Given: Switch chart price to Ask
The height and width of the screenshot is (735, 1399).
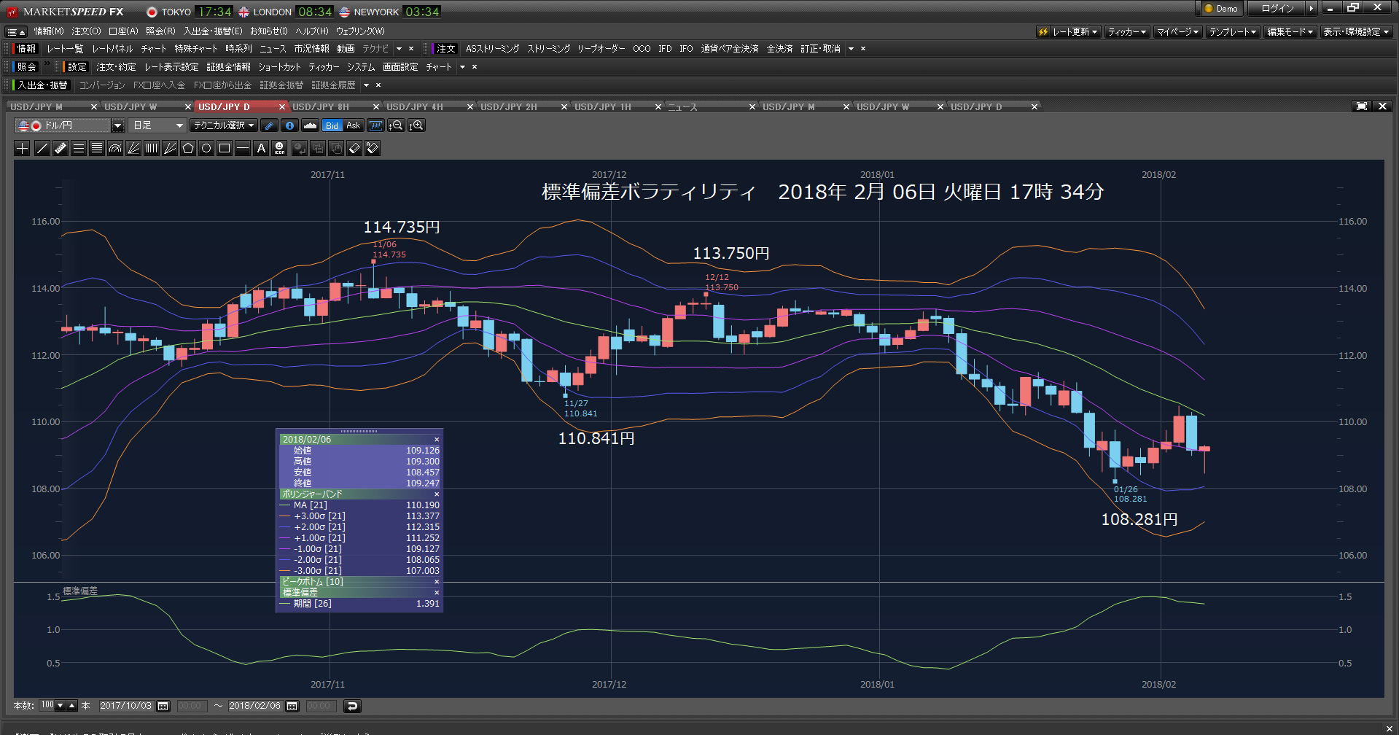Looking at the screenshot, I should [353, 125].
